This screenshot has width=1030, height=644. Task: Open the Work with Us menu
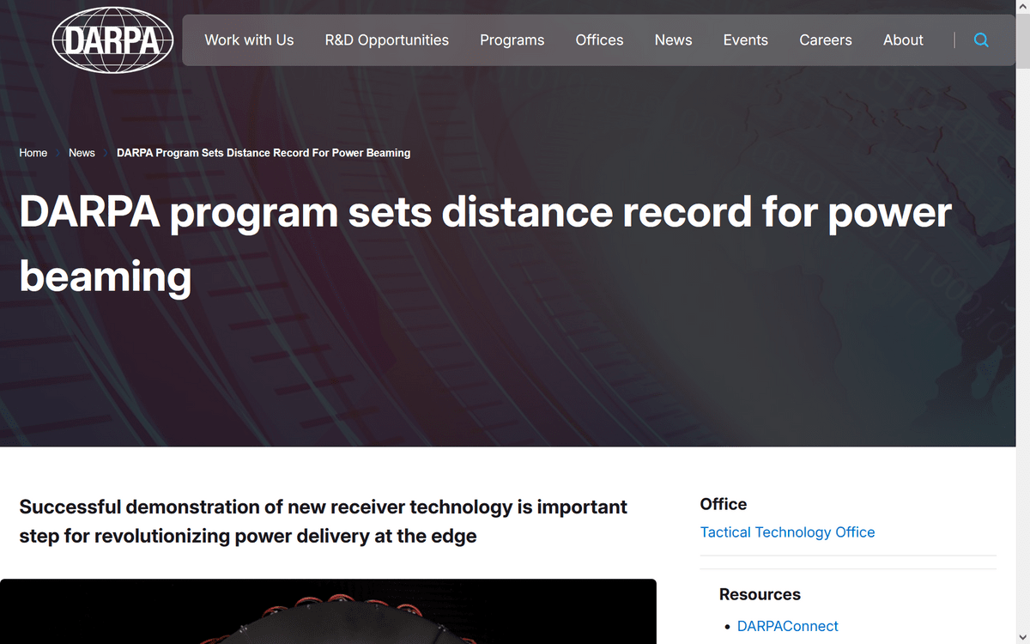coord(249,40)
